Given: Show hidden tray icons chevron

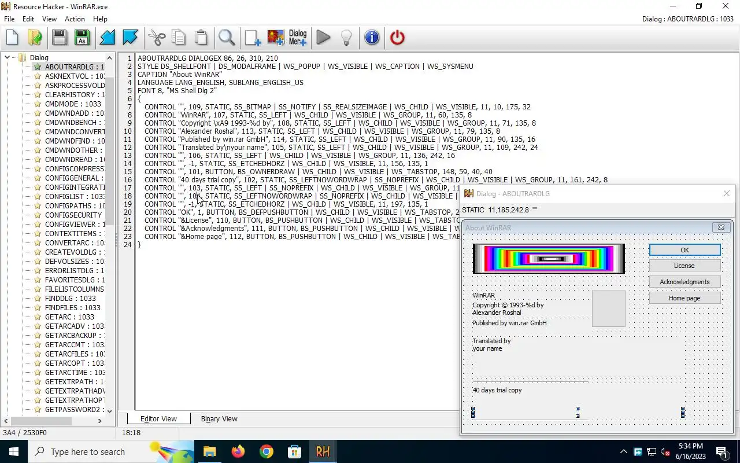Looking at the screenshot, I should tap(623, 451).
